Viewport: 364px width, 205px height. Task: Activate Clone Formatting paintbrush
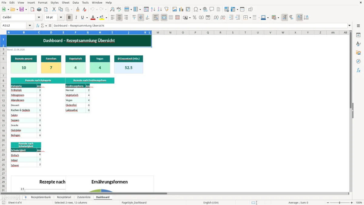[78, 9]
